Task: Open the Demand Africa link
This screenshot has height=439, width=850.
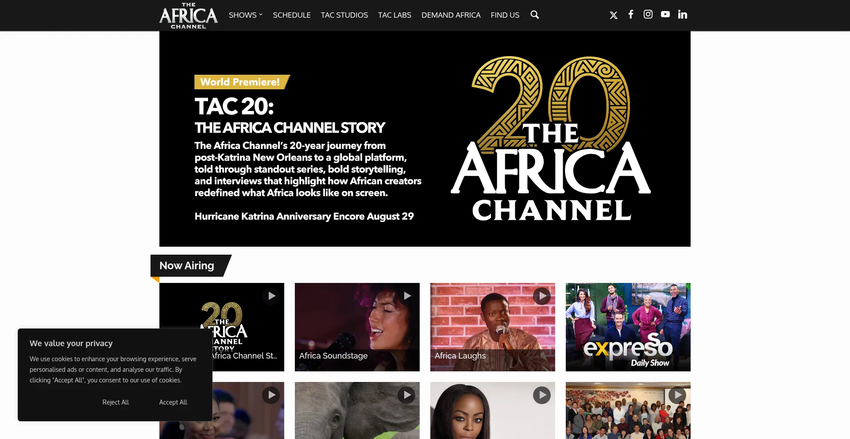Action: (x=451, y=15)
